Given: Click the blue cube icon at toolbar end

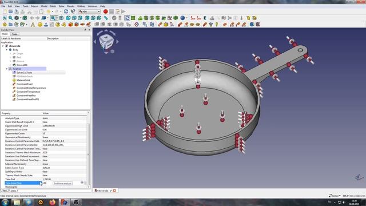Looking at the screenshot, I should (x=252, y=24).
